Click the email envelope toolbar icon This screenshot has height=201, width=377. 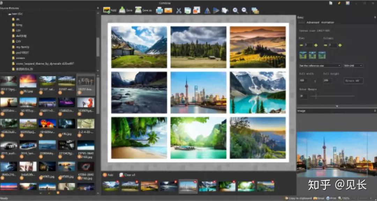tap(168, 10)
